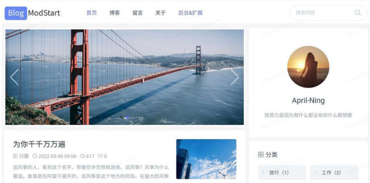Screen dimensions: 370x183
Task: Click the search magnifier icon
Action: pos(358,13)
